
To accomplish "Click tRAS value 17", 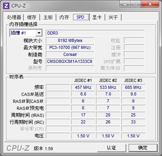I will tap(83, 115).
